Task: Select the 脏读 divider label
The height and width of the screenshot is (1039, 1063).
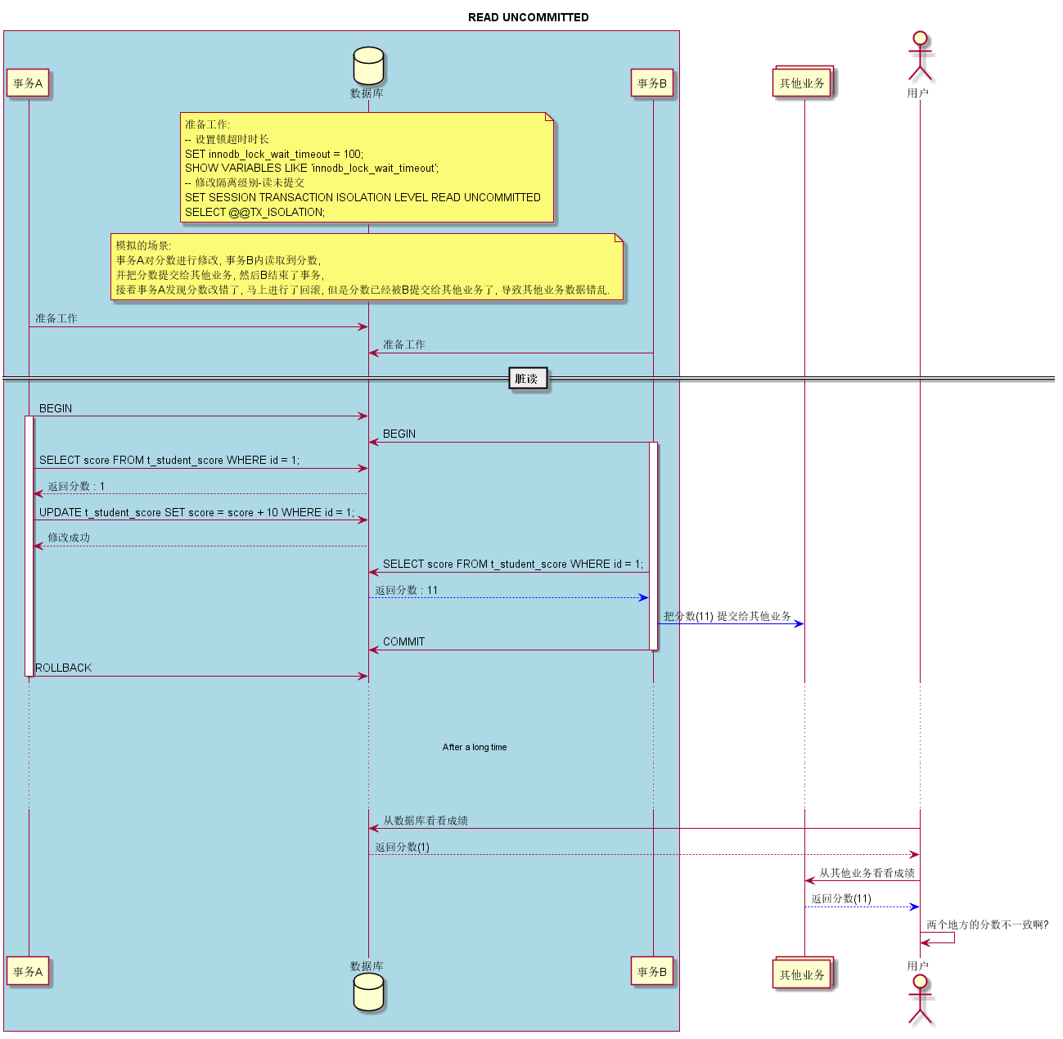Action: pos(528,379)
